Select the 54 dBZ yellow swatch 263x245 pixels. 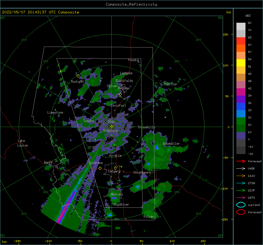241,63
